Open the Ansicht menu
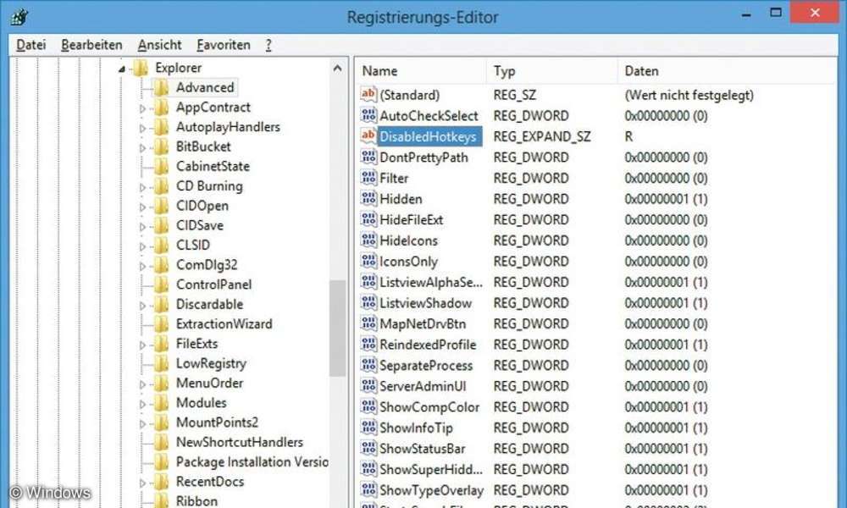The height and width of the screenshot is (508, 847). pos(159,45)
